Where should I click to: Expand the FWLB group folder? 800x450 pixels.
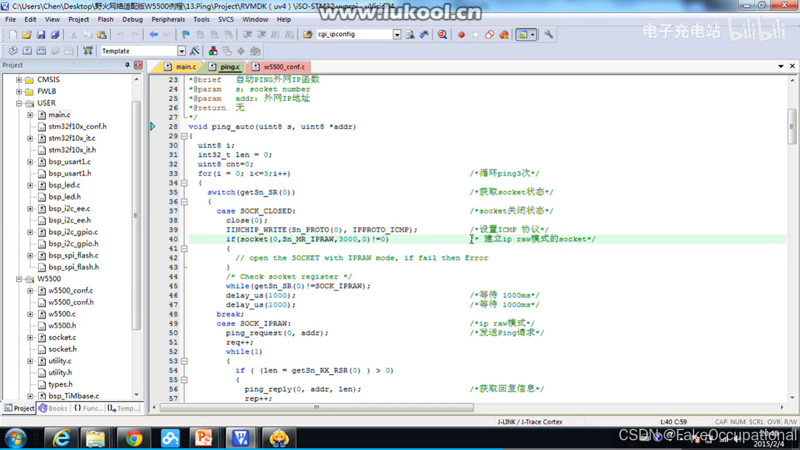(x=19, y=91)
